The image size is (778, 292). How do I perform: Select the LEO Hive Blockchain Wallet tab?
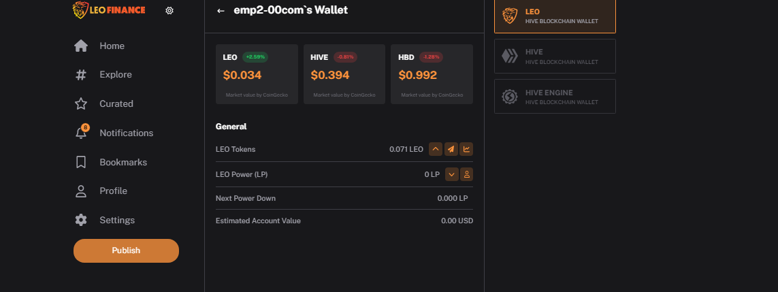coord(555,16)
